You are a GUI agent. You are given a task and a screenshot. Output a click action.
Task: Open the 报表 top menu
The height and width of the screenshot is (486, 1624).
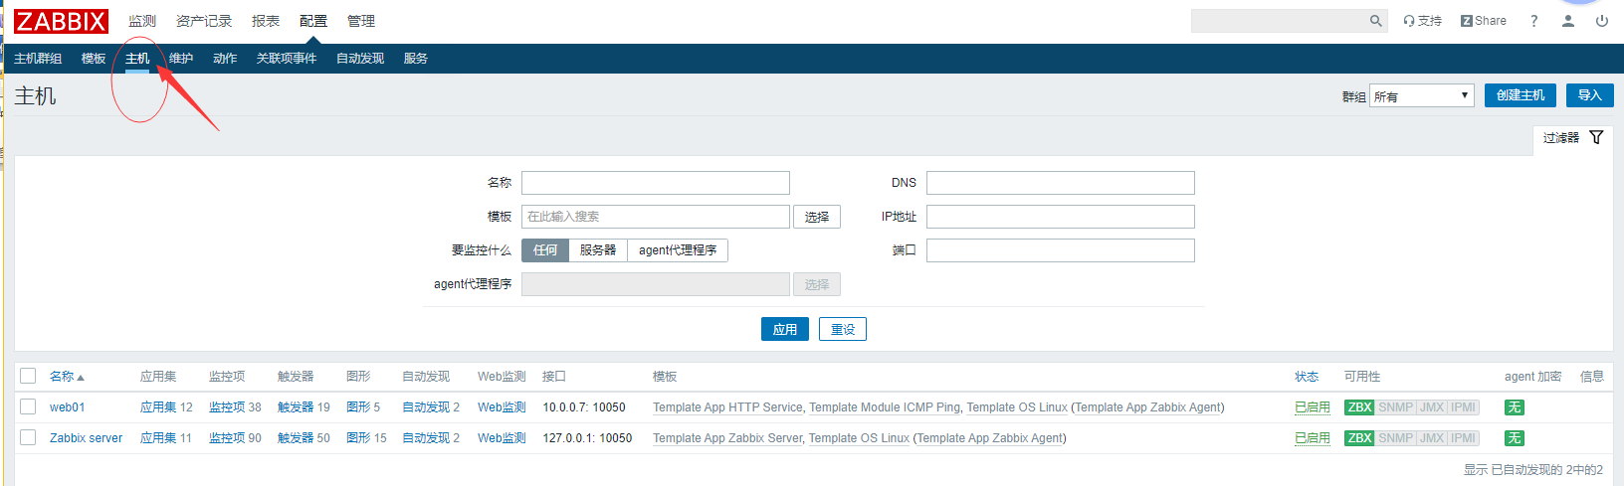(266, 21)
